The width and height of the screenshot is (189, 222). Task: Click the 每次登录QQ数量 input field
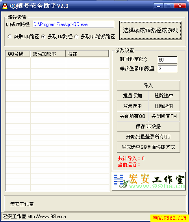167,69
